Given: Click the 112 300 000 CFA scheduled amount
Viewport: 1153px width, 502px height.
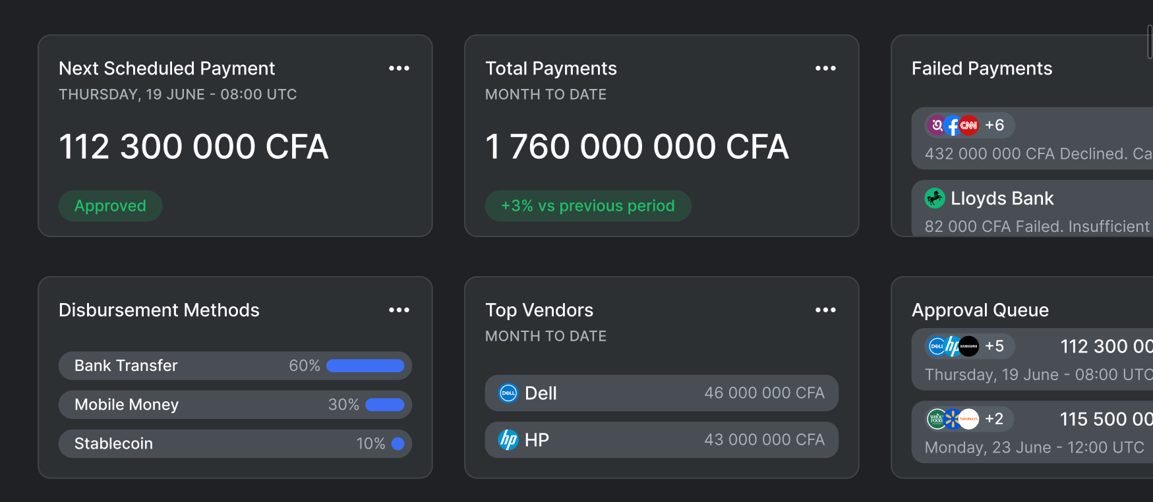Looking at the screenshot, I should click(193, 146).
